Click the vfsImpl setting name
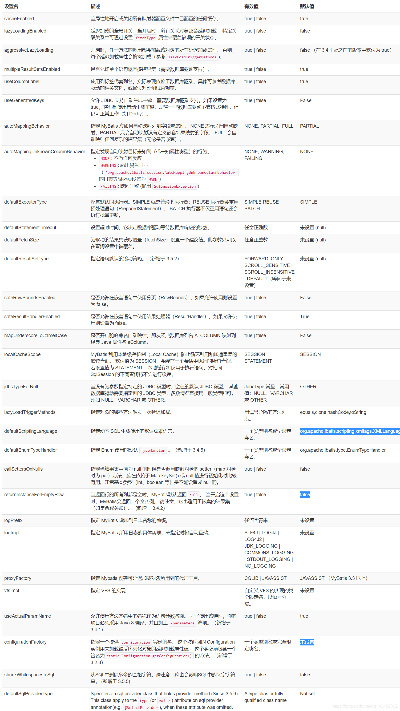 12,591
